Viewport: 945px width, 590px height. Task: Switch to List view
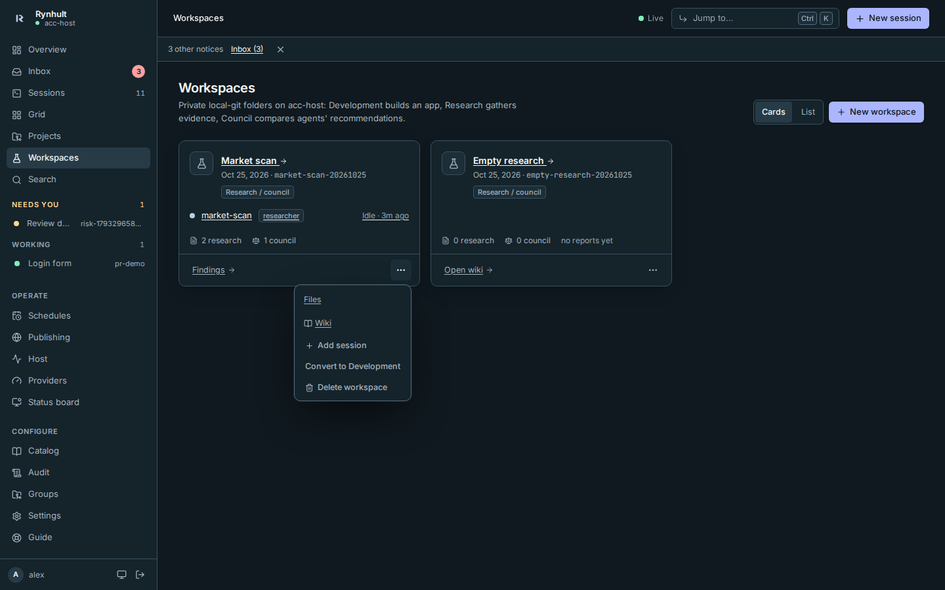[808, 112]
